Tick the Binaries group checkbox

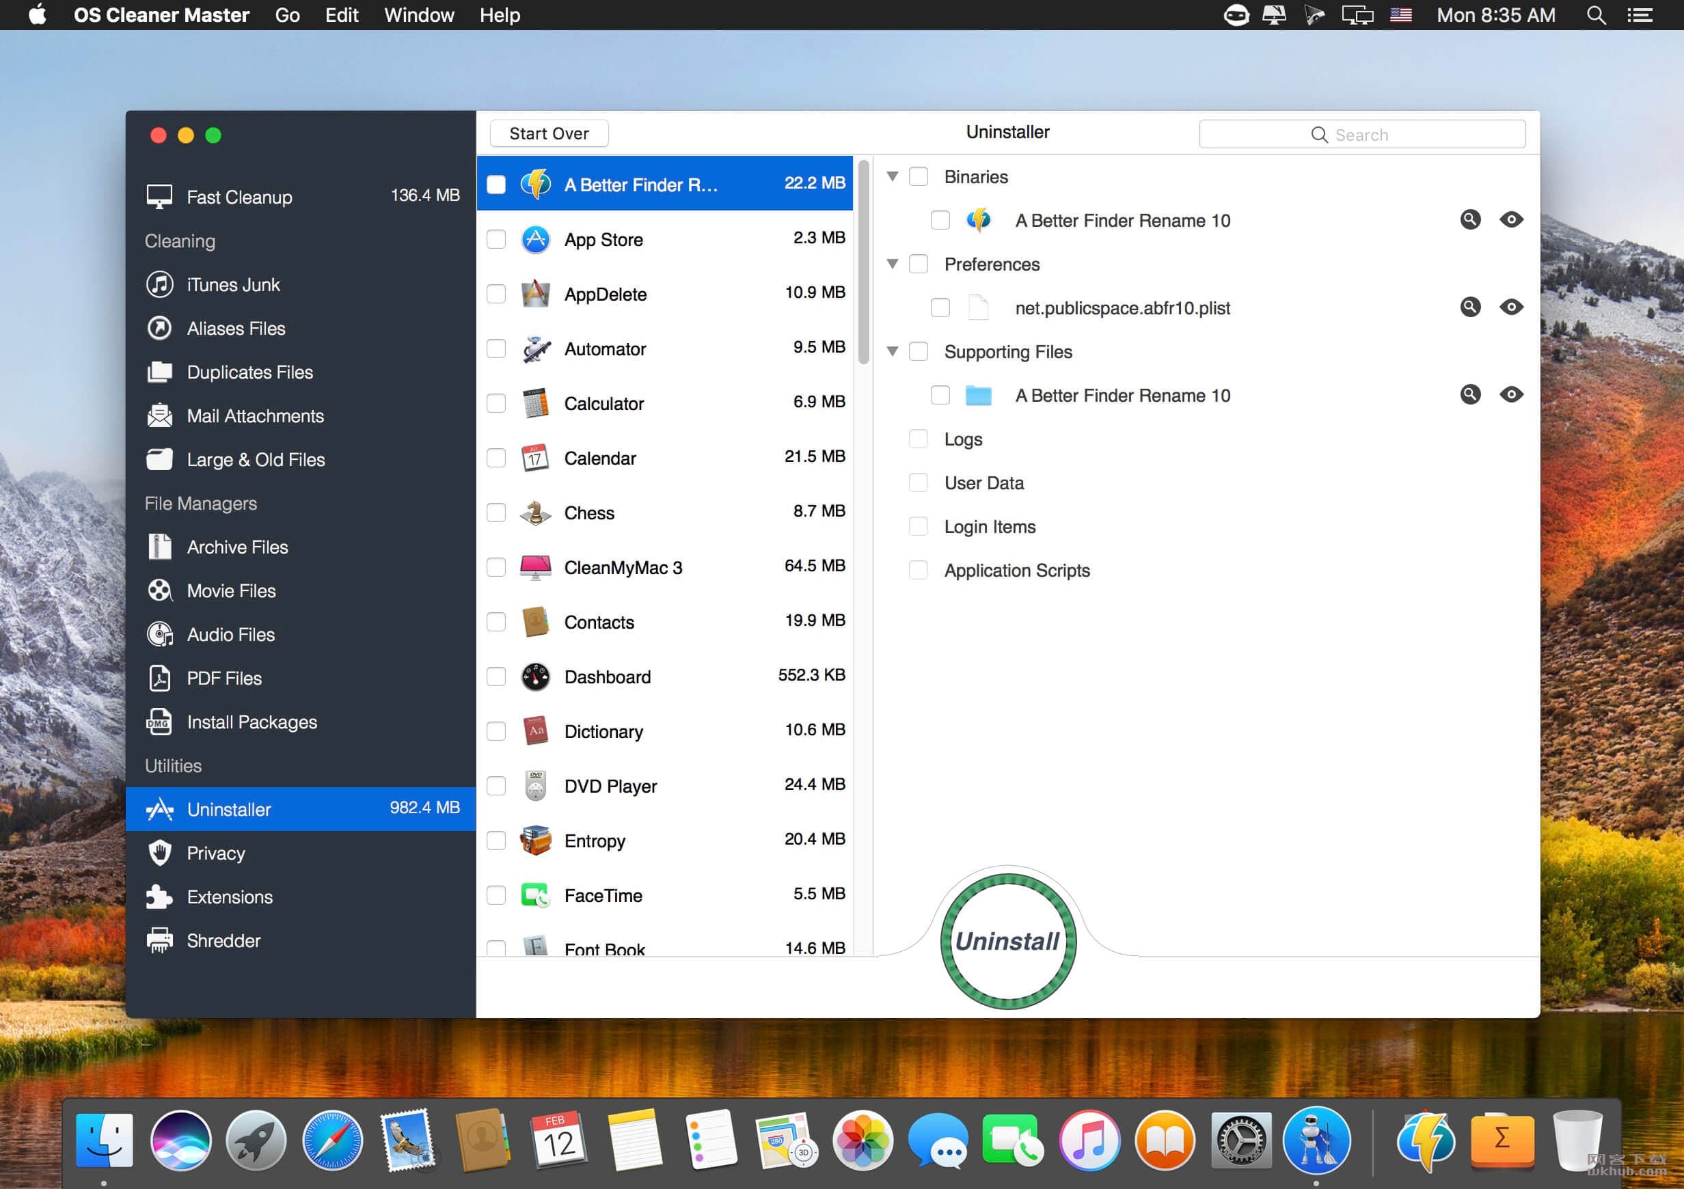click(x=919, y=177)
